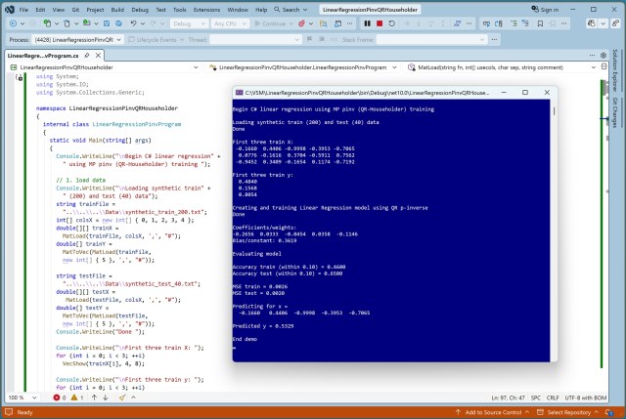Image resolution: width=626 pixels, height=419 pixels.
Task: Open the Debug menu
Action: coord(140,10)
